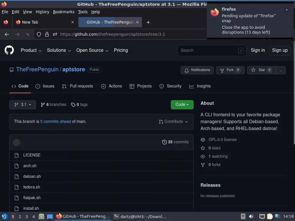Open the taskbar start menu icon

(5, 216)
